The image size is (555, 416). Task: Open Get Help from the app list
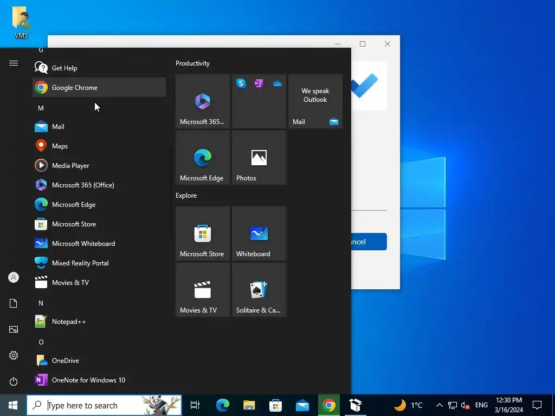click(99, 68)
